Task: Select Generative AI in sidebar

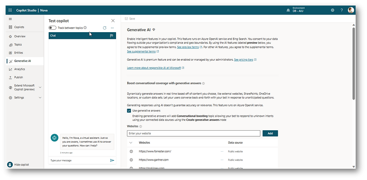Action: click(25, 61)
